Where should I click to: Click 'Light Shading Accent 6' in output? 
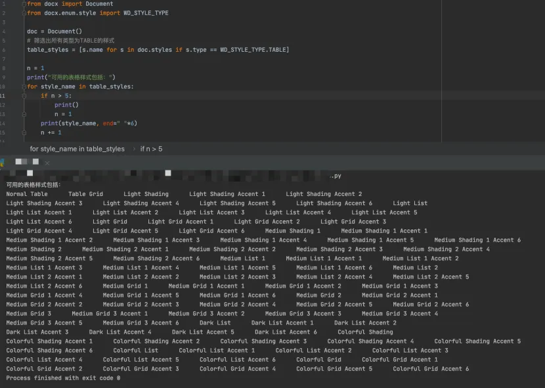click(x=334, y=203)
